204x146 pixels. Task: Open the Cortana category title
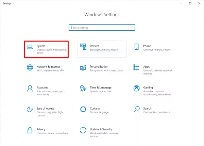(x=95, y=109)
